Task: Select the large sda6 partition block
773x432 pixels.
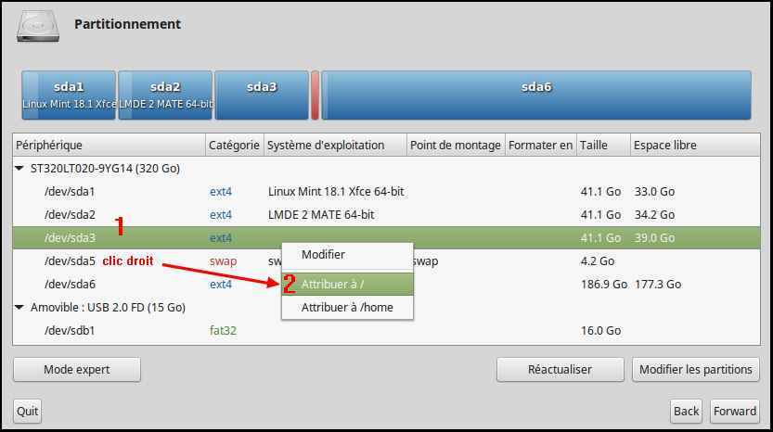Action: (x=535, y=95)
